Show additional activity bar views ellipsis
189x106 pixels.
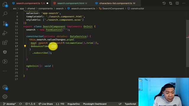(5, 71)
